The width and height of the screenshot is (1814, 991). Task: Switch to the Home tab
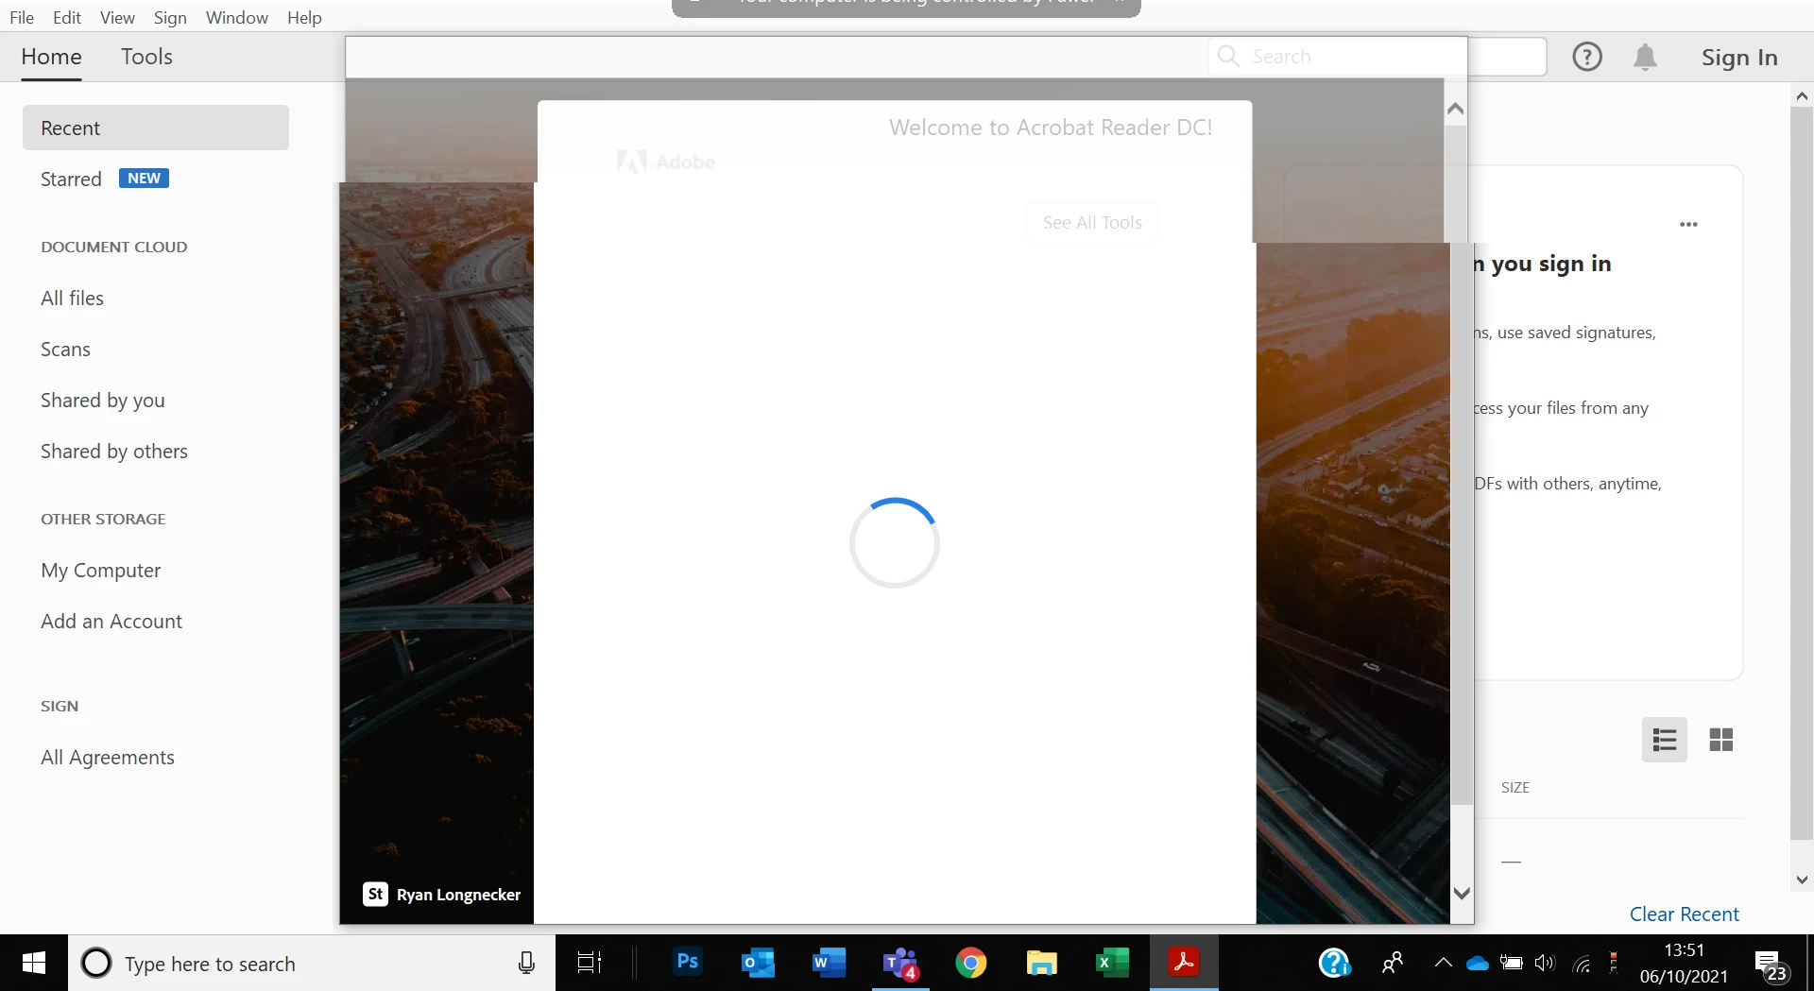pos(51,57)
